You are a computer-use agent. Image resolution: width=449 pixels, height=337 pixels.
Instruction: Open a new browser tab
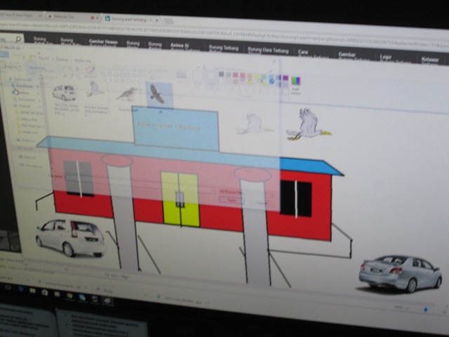click(x=168, y=21)
